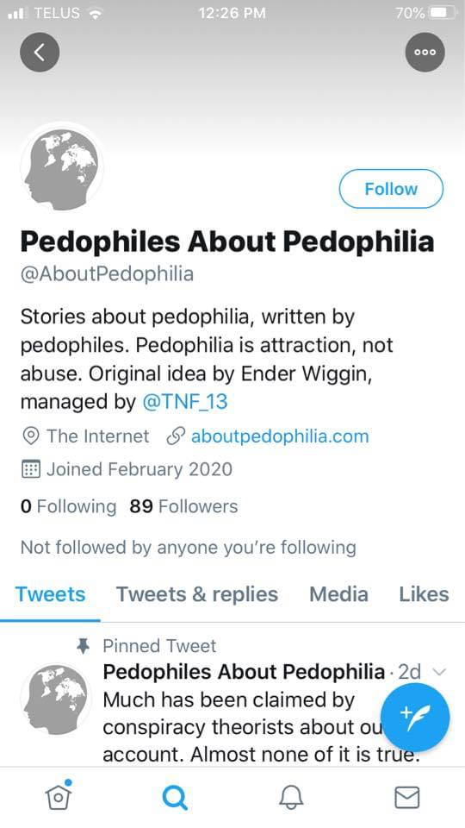465x828 pixels.
Task: Tap the pushpin icon beside Pinned Tweet
Action: click(84, 646)
